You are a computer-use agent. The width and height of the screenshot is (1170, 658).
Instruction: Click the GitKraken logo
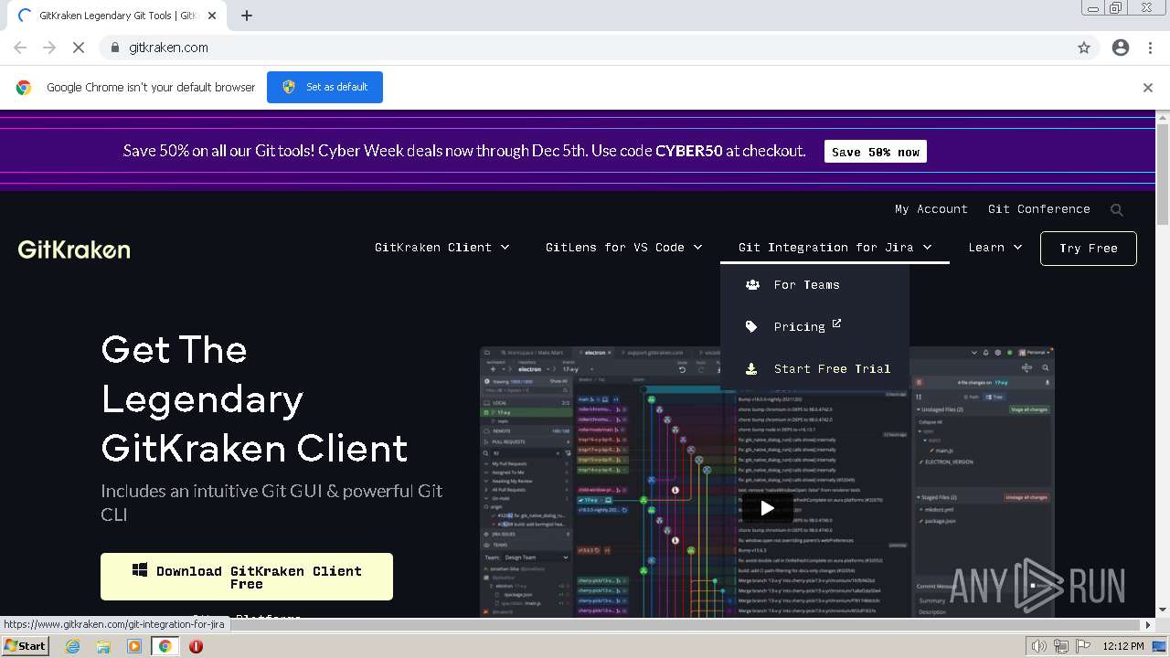(74, 249)
